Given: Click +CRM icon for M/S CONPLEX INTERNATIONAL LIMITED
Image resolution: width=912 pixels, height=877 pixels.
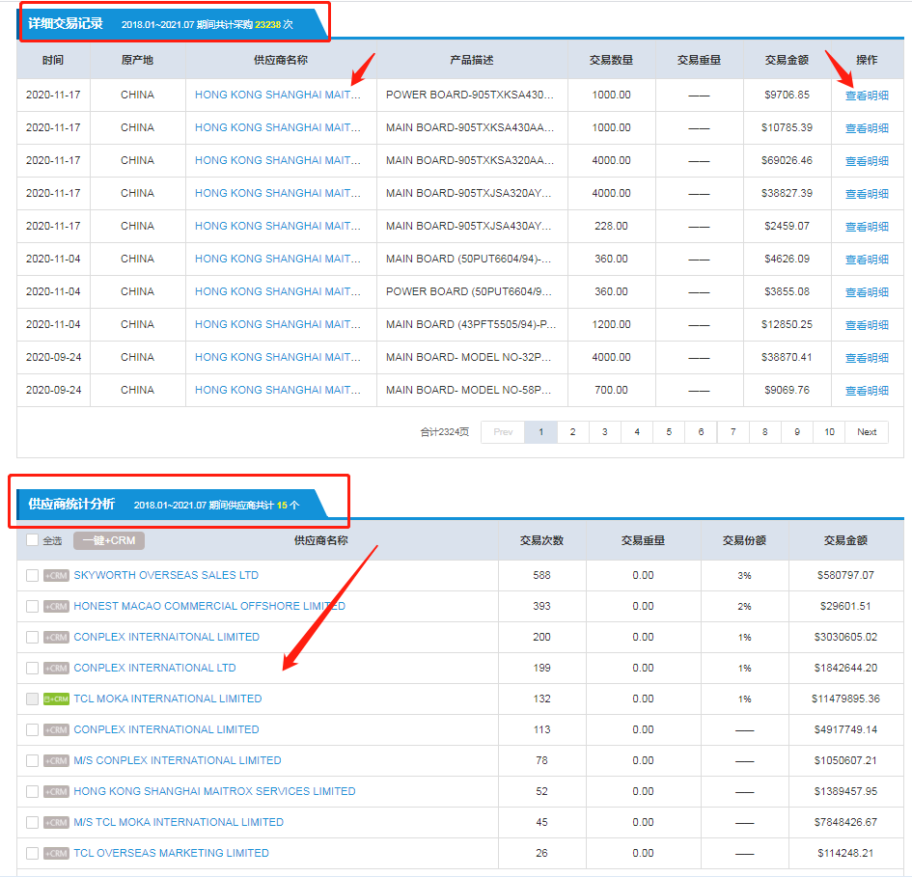Looking at the screenshot, I should click(56, 760).
